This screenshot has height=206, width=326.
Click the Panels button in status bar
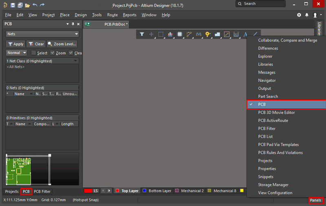[x=315, y=200]
